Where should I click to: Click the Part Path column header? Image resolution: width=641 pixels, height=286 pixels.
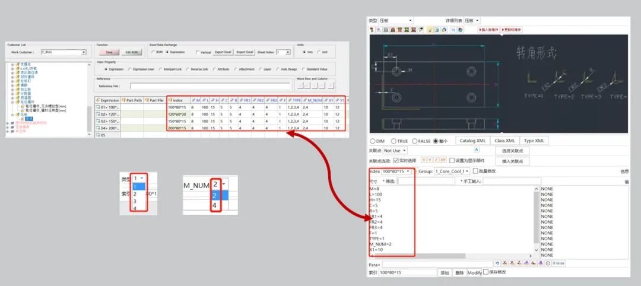point(132,100)
